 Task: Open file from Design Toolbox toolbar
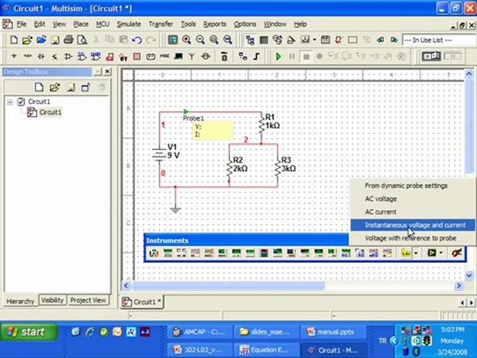pos(55,88)
